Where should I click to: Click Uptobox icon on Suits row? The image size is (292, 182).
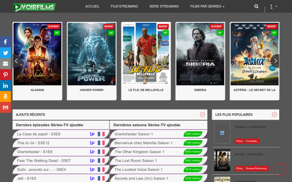92,170
